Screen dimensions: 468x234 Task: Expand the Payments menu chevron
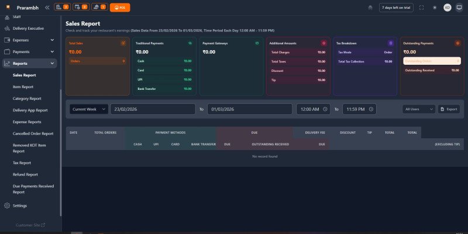tap(52, 51)
